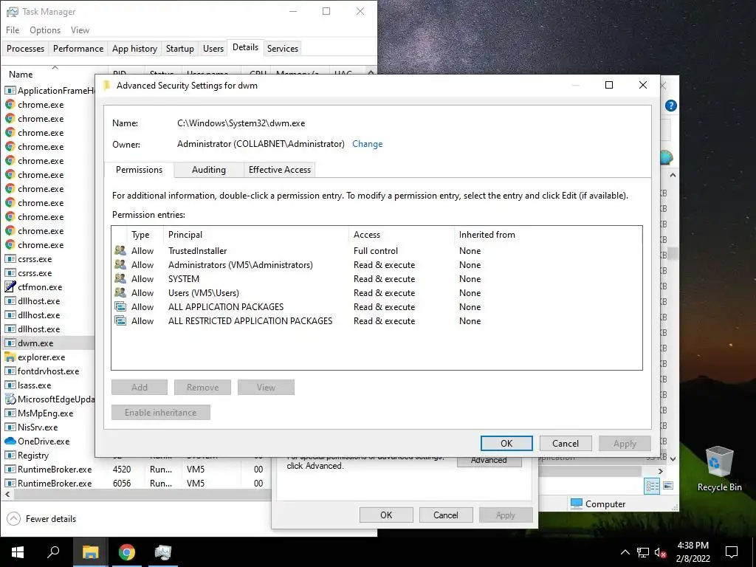Switch to the App history tab
The height and width of the screenshot is (567, 756).
[x=134, y=48]
